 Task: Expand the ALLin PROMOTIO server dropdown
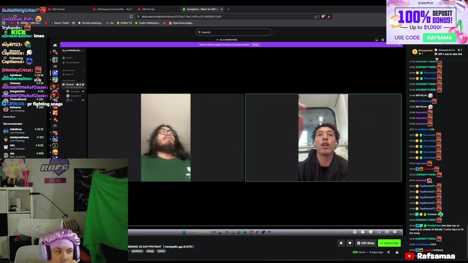click(73, 50)
